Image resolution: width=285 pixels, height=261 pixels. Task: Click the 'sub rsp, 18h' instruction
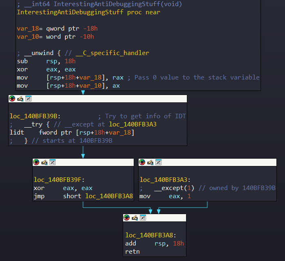[46, 61]
